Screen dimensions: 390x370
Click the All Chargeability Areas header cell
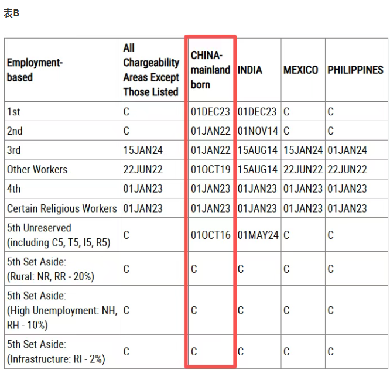point(151,70)
